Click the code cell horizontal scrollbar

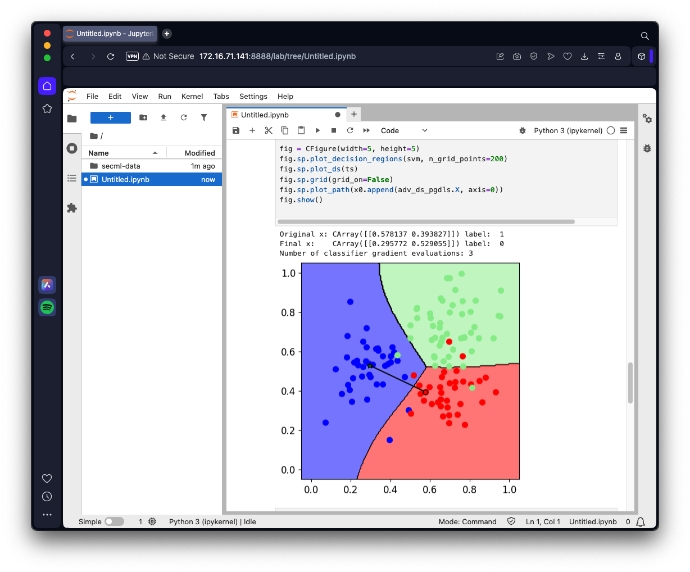(x=426, y=221)
